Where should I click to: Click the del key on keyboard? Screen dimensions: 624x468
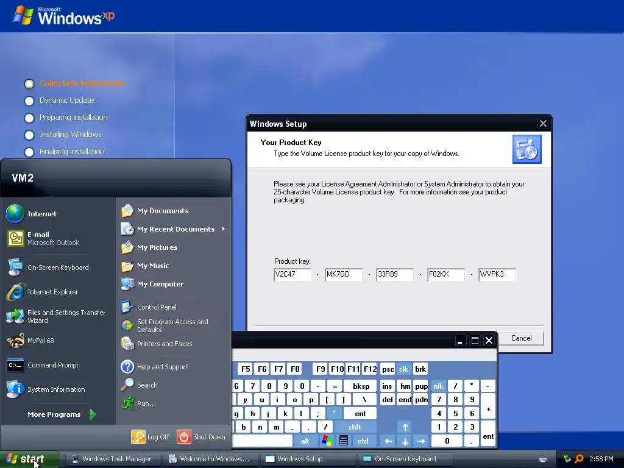[388, 400]
